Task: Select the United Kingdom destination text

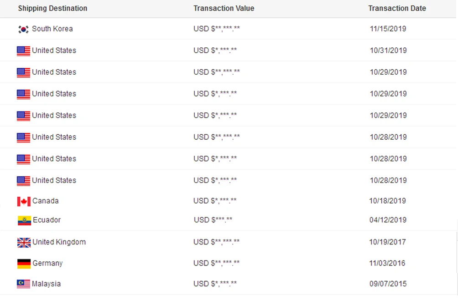Action: 59,242
